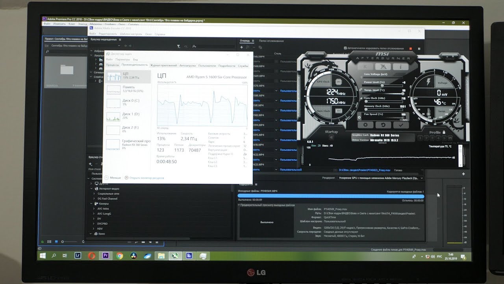
Task: Select Диск 0 (C:) performance item
Action: tap(128, 103)
